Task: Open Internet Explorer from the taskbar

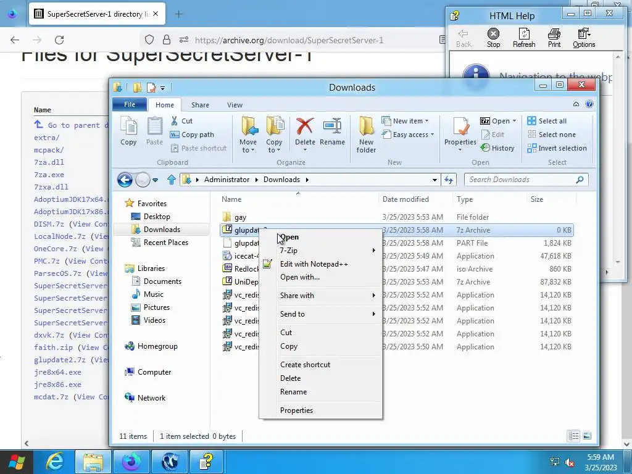Action: point(54,462)
